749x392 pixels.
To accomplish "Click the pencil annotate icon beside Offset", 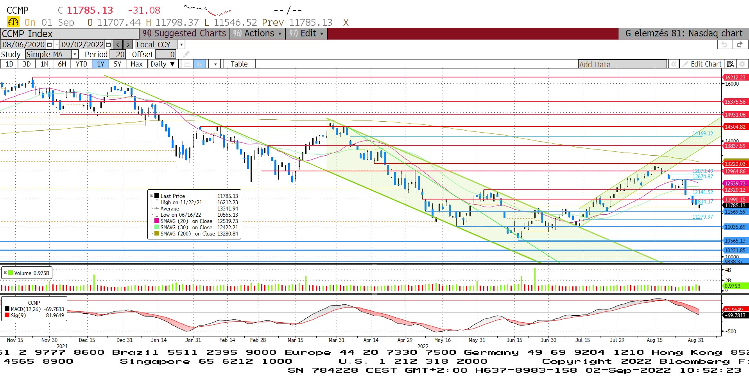I will pyautogui.click(x=186, y=54).
